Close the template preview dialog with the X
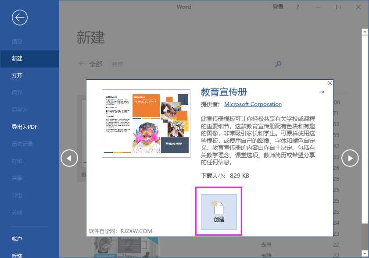Image resolution: width=369 pixels, height=258 pixels. coord(330,83)
